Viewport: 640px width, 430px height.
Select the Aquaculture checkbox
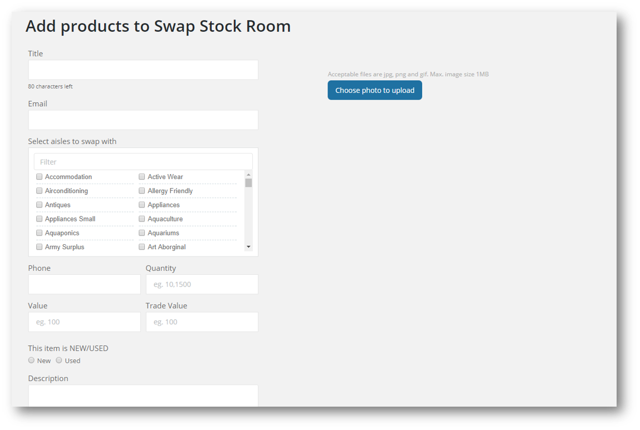click(141, 219)
